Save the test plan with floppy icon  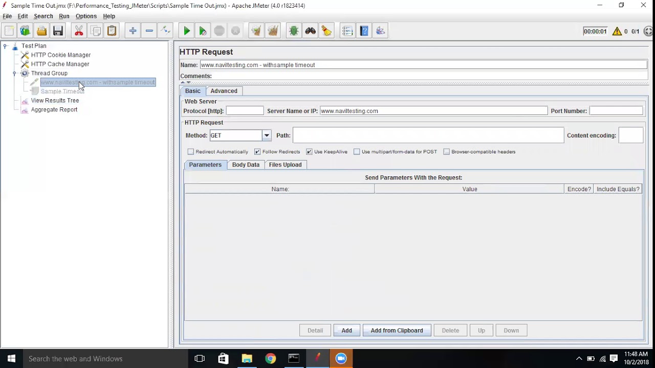pos(58,31)
